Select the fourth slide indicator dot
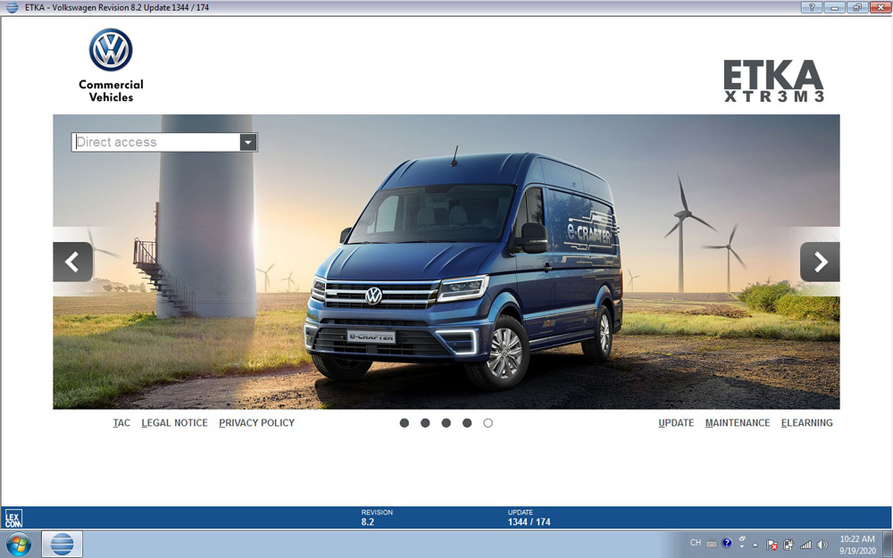Image resolution: width=893 pixels, height=558 pixels. 467,423
